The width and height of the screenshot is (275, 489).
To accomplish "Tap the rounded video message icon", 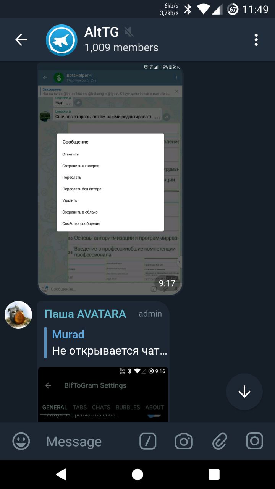I will [255, 441].
